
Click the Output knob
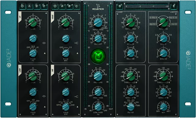pyautogui.click(x=98, y=39)
